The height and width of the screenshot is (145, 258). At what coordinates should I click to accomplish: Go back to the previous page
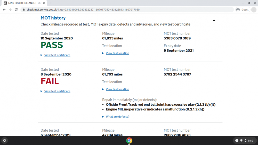(4, 10)
